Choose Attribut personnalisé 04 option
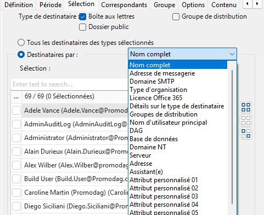264x215 pixels. click(178, 205)
